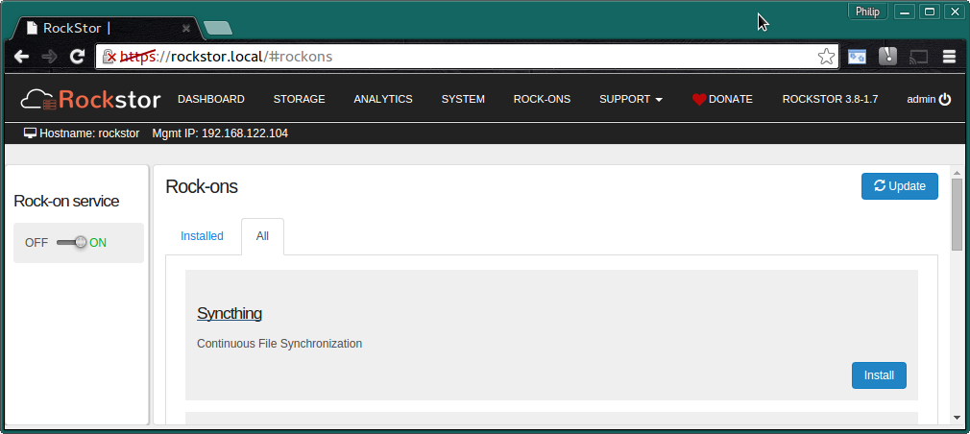Click the browser forward arrow
The width and height of the screenshot is (970, 434).
pos(50,57)
